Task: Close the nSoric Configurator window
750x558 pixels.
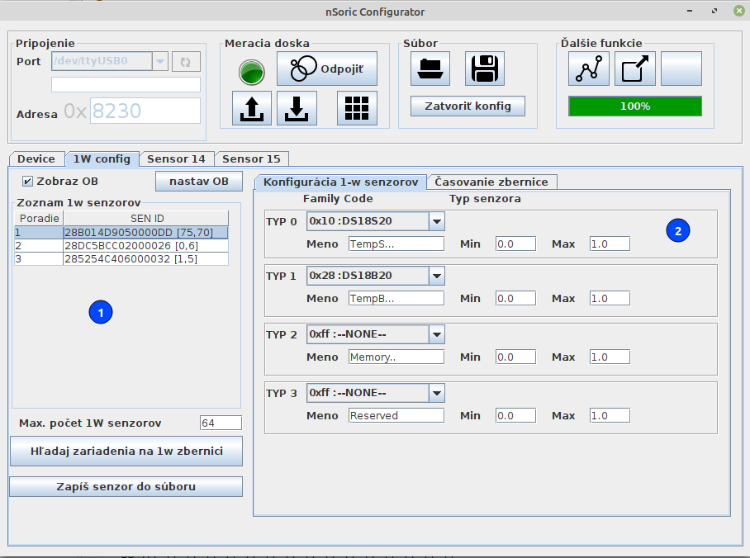Action: tap(739, 11)
